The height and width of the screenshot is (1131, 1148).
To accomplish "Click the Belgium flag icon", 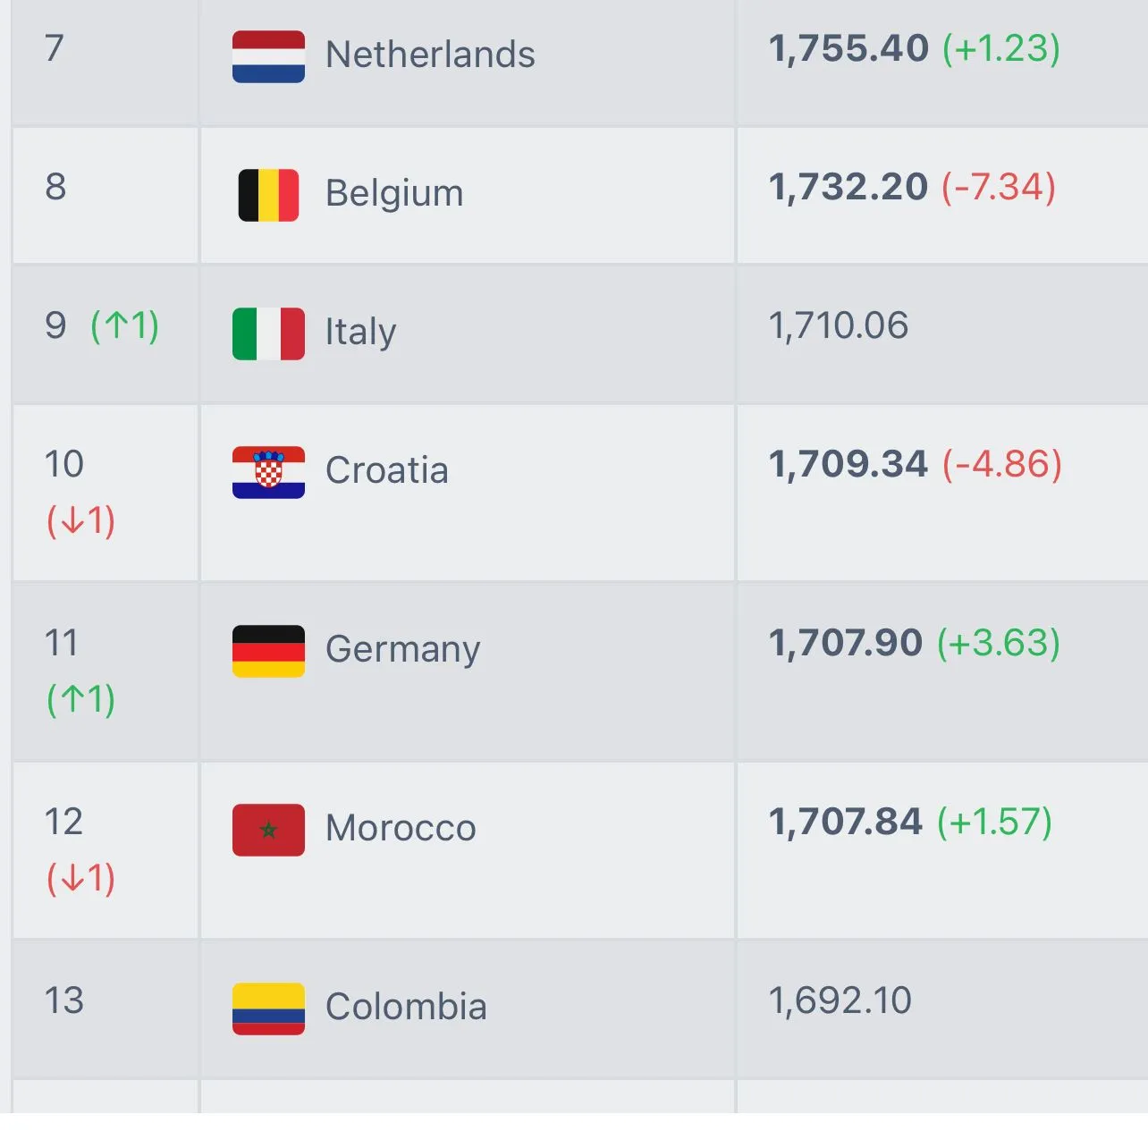I will [268, 195].
